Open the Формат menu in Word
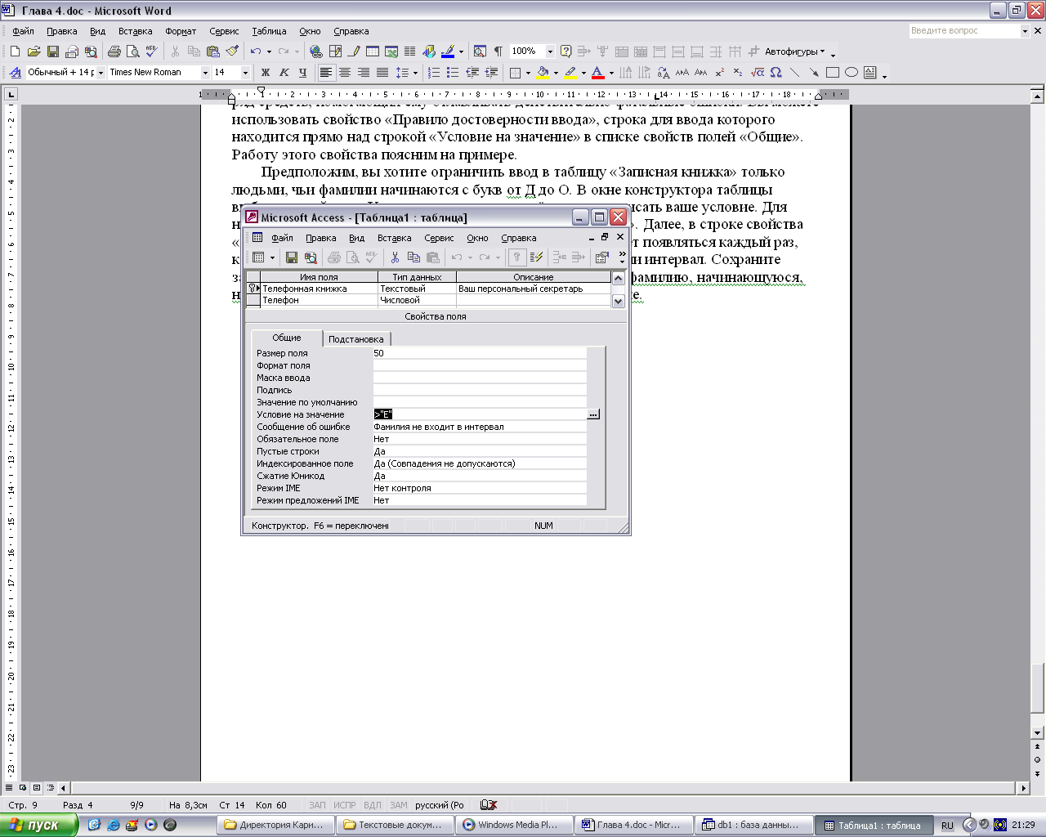Image resolution: width=1046 pixels, height=837 pixels. pos(181,31)
